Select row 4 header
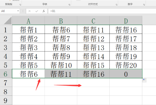The height and width of the screenshot is (105, 156). (6, 56)
